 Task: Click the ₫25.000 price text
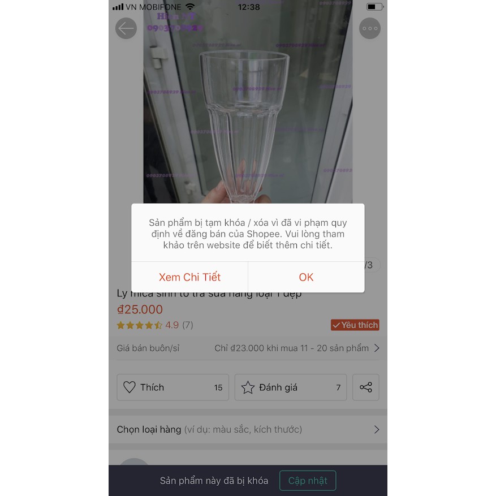coord(140,309)
